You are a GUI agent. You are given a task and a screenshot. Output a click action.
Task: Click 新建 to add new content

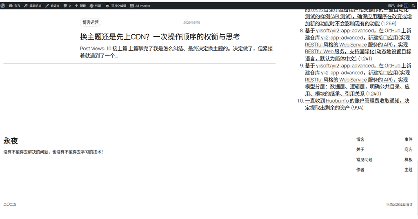click(x=80, y=6)
